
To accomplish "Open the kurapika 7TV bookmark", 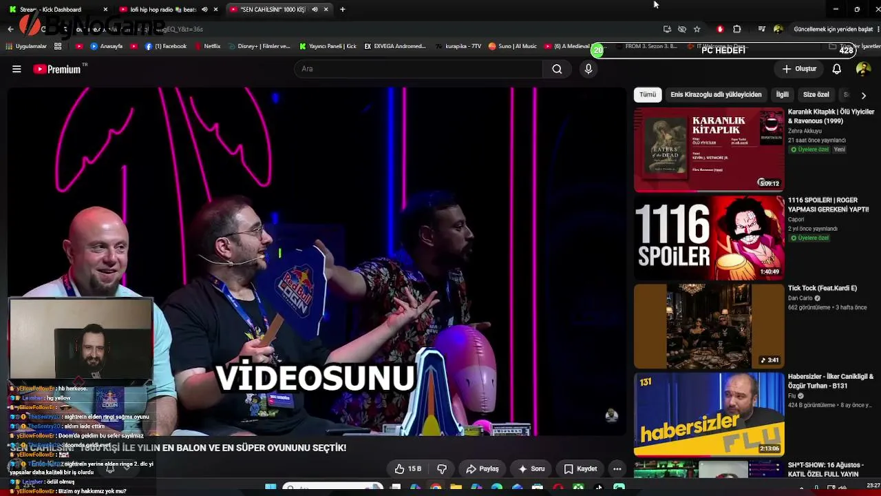I will point(458,46).
